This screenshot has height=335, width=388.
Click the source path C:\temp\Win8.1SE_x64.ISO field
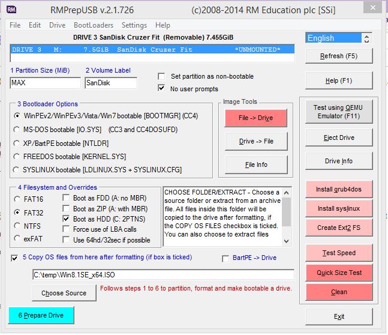click(x=163, y=275)
